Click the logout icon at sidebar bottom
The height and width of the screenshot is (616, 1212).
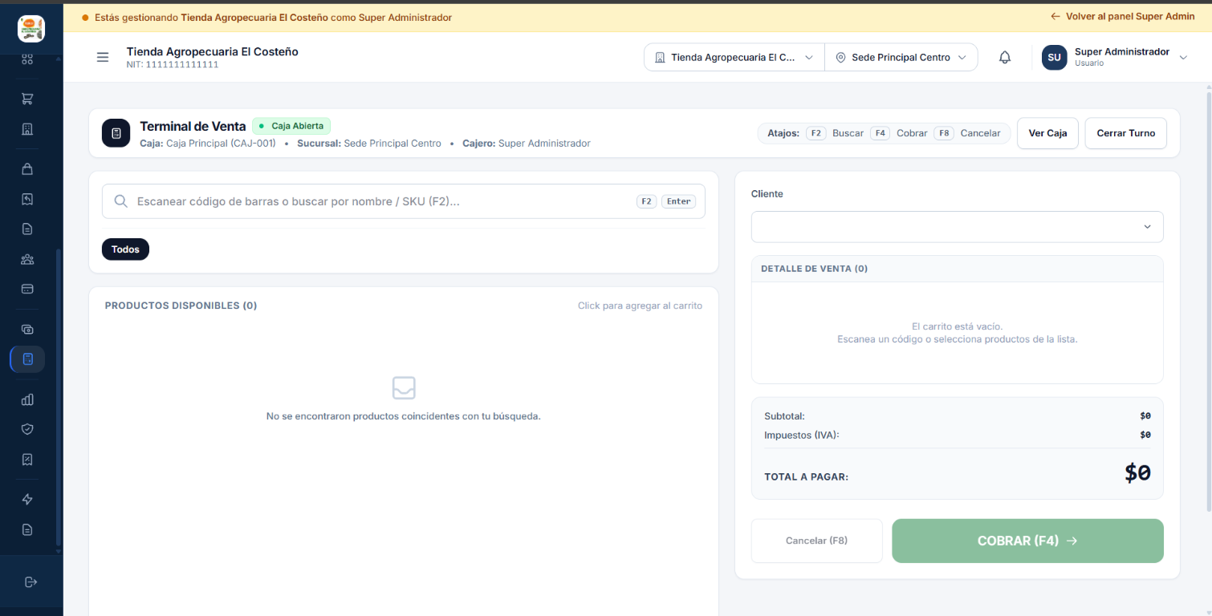(x=31, y=582)
